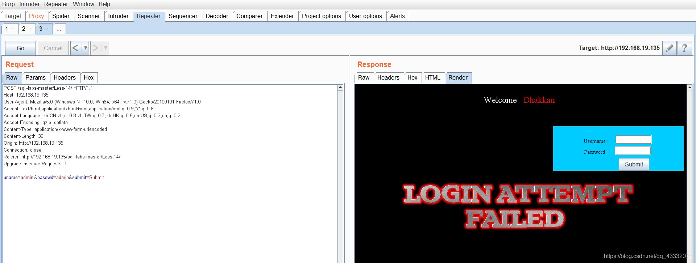Open the Burp menu
The image size is (696, 263).
8,4
